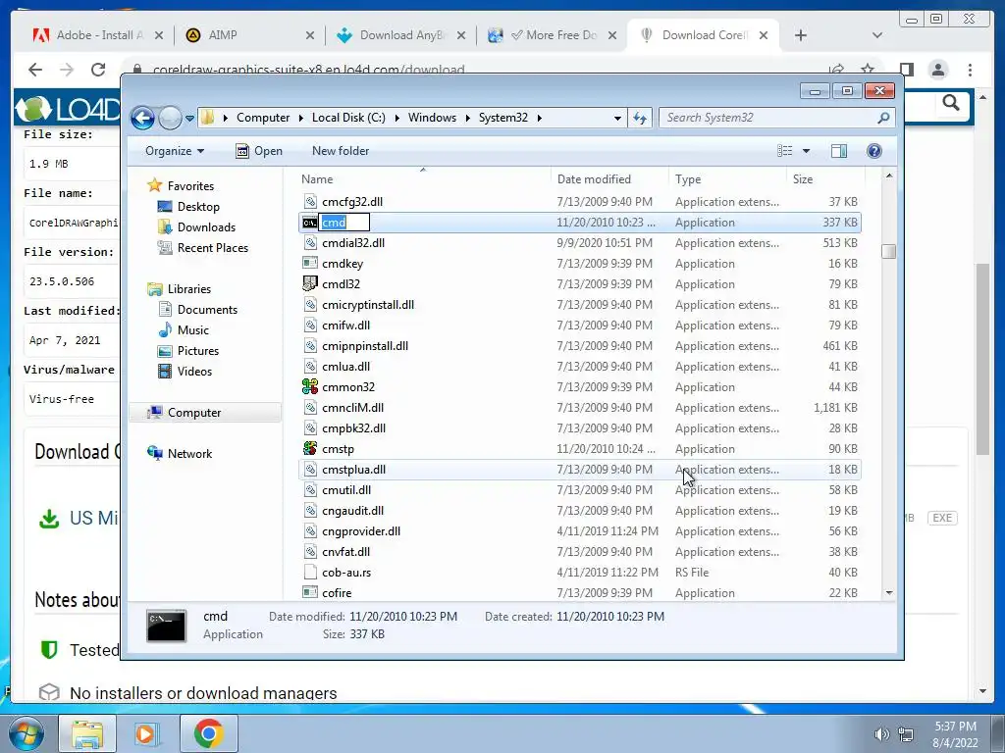The image size is (1005, 753).
Task: Select cofire application icon
Action: click(310, 593)
